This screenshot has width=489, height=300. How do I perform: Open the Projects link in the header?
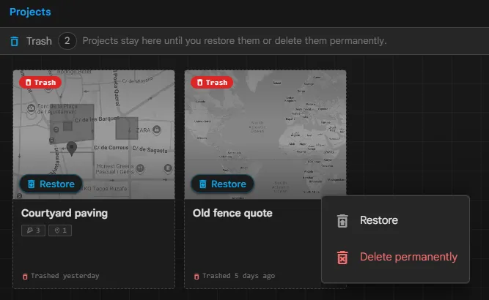point(30,12)
